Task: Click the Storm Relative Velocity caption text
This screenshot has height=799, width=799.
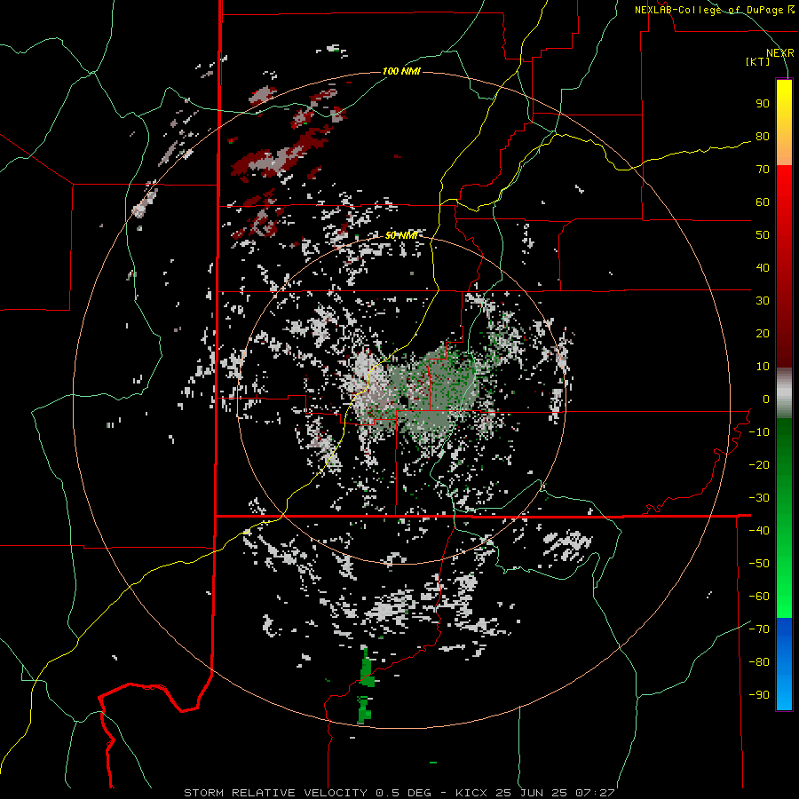Action: [399, 793]
